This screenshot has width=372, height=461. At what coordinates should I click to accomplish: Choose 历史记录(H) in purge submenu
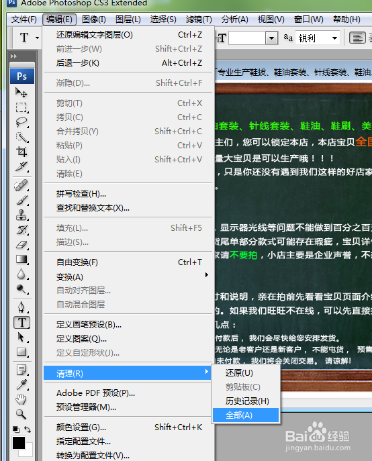pyautogui.click(x=246, y=401)
